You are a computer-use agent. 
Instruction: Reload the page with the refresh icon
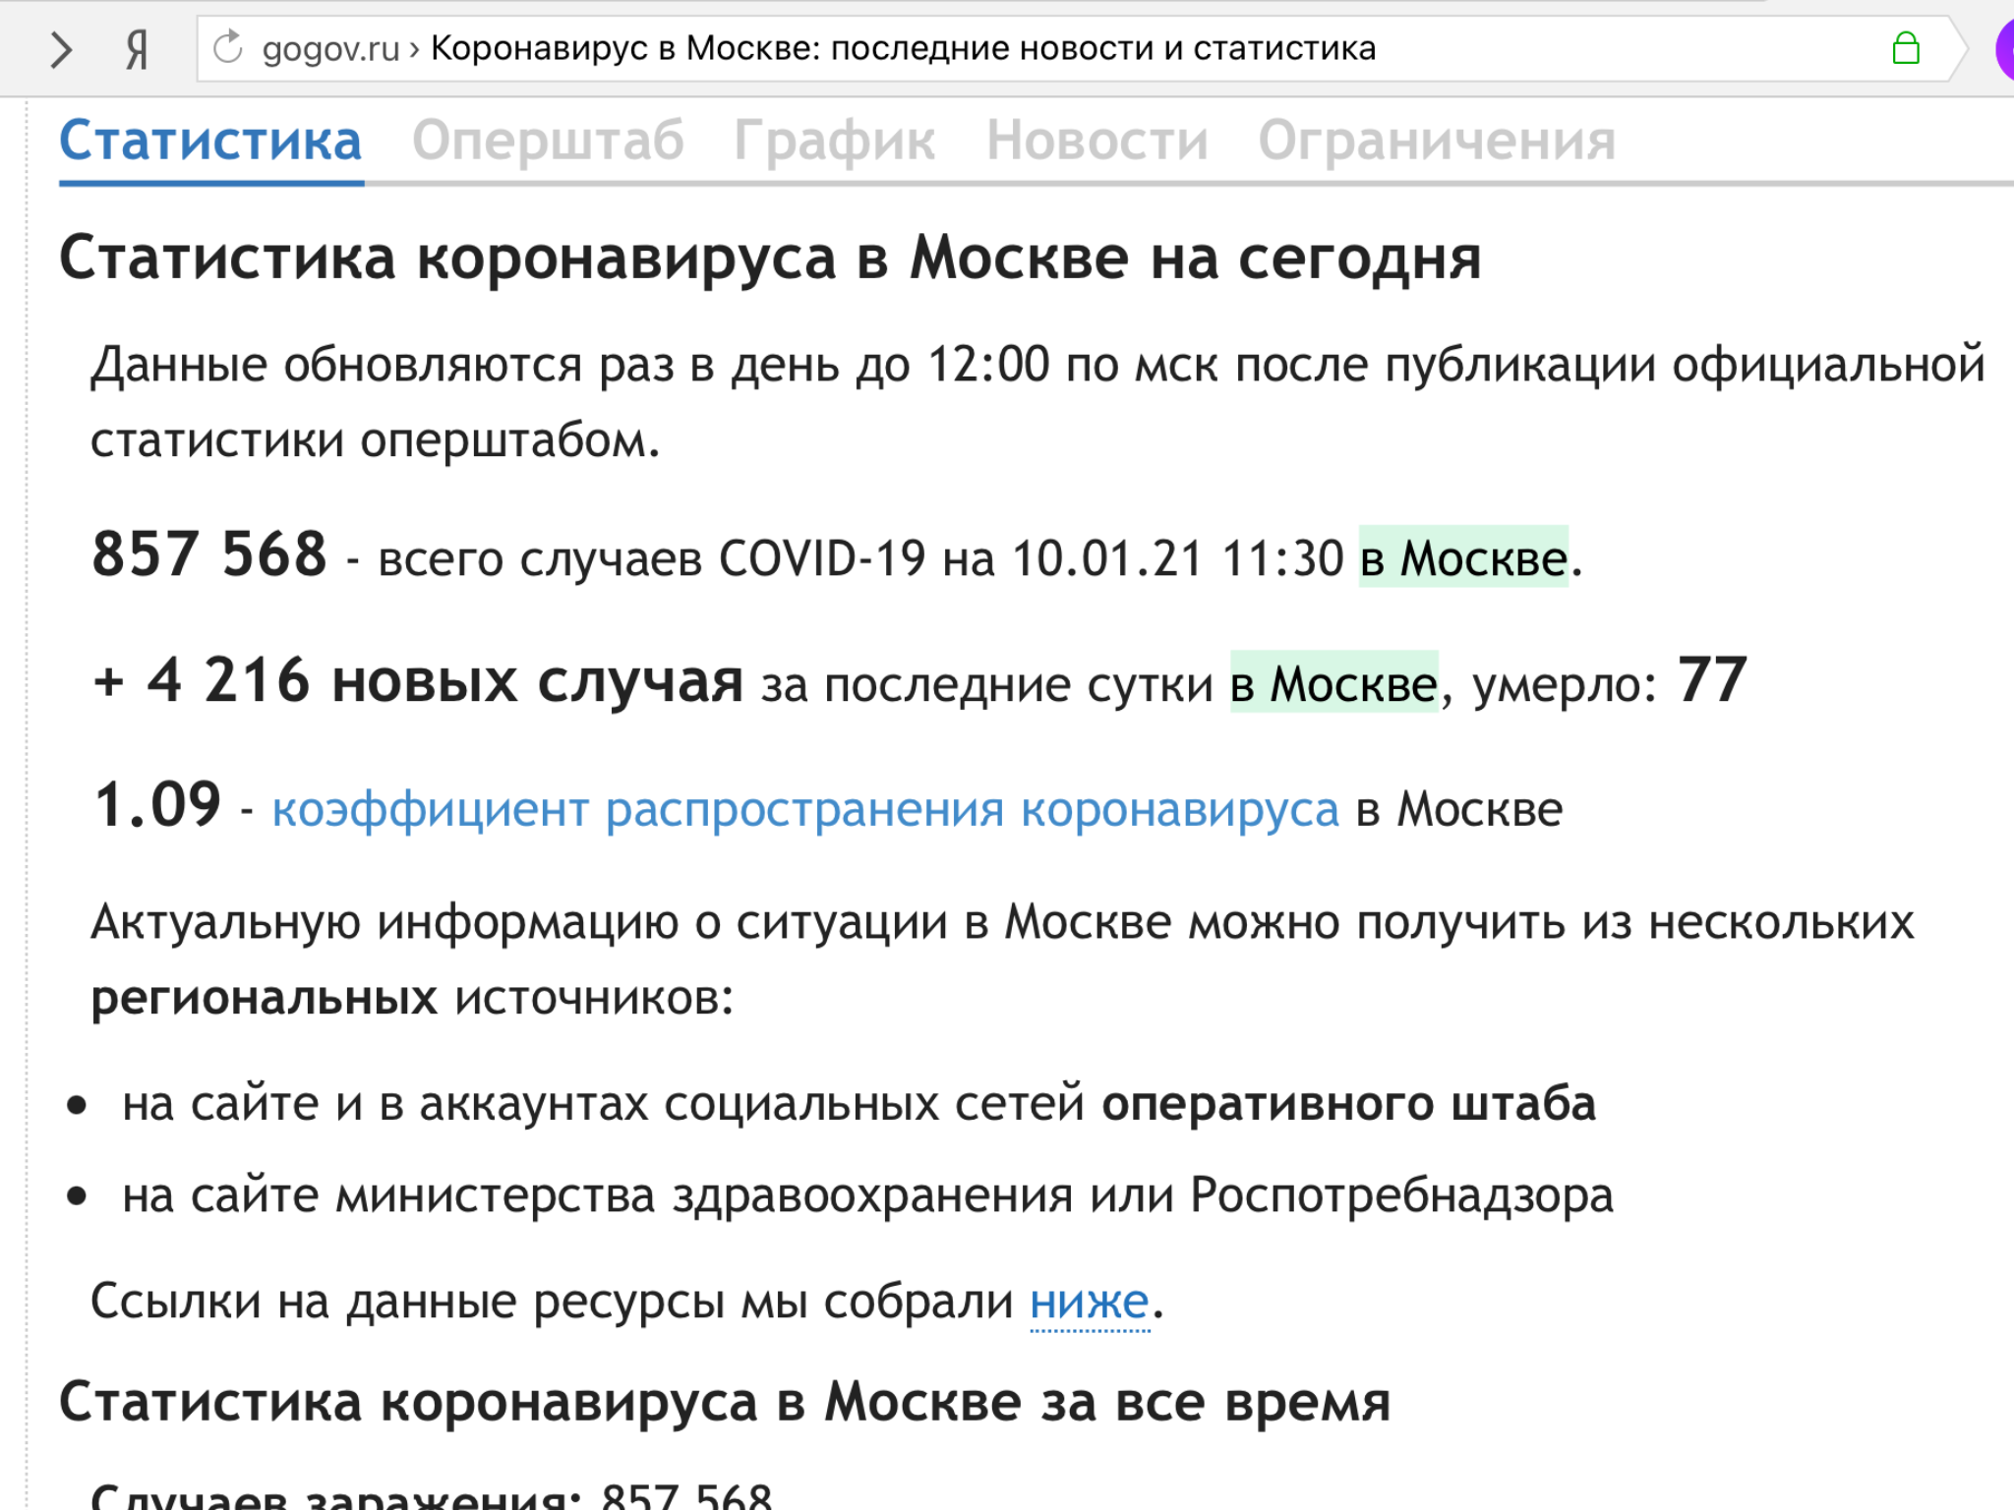click(x=228, y=47)
